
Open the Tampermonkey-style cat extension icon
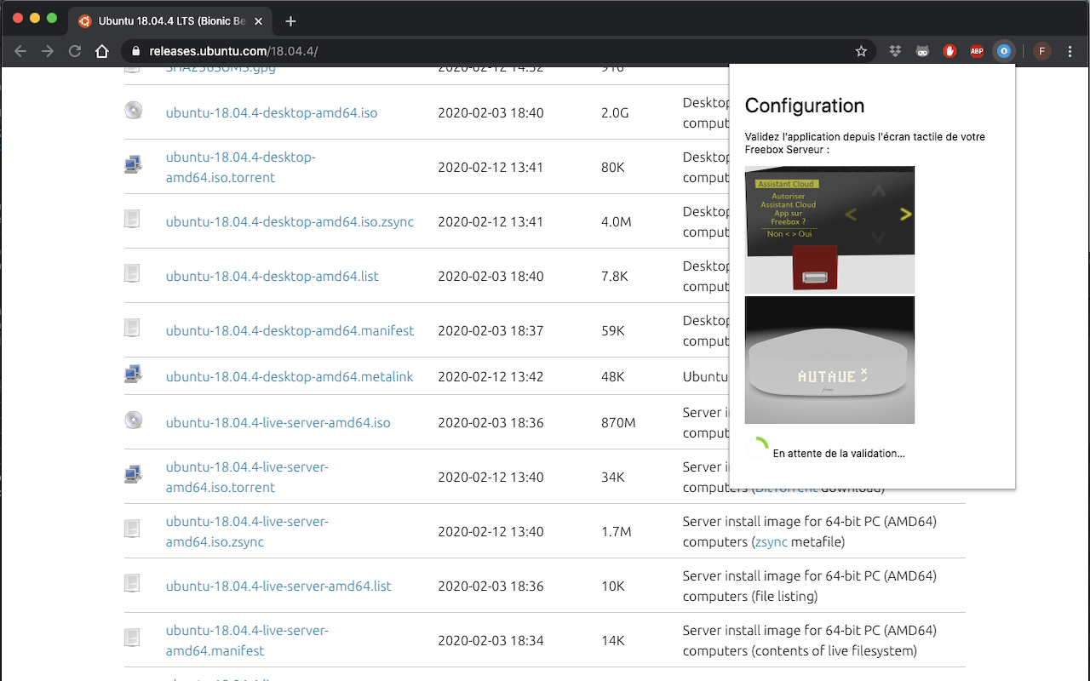[922, 51]
